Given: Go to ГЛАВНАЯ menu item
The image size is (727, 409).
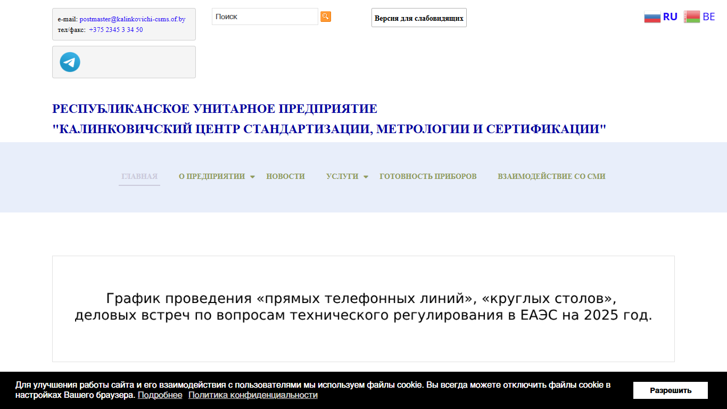Looking at the screenshot, I should 139,176.
